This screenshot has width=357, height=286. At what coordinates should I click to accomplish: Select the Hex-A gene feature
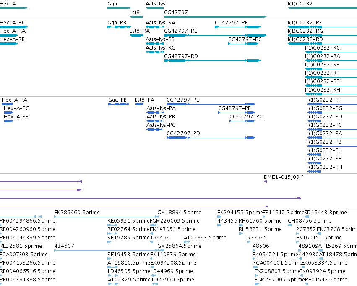click(14, 8)
